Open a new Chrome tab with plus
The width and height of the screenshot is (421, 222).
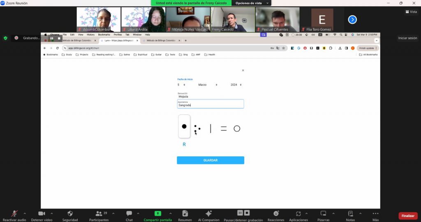[x=185, y=41]
